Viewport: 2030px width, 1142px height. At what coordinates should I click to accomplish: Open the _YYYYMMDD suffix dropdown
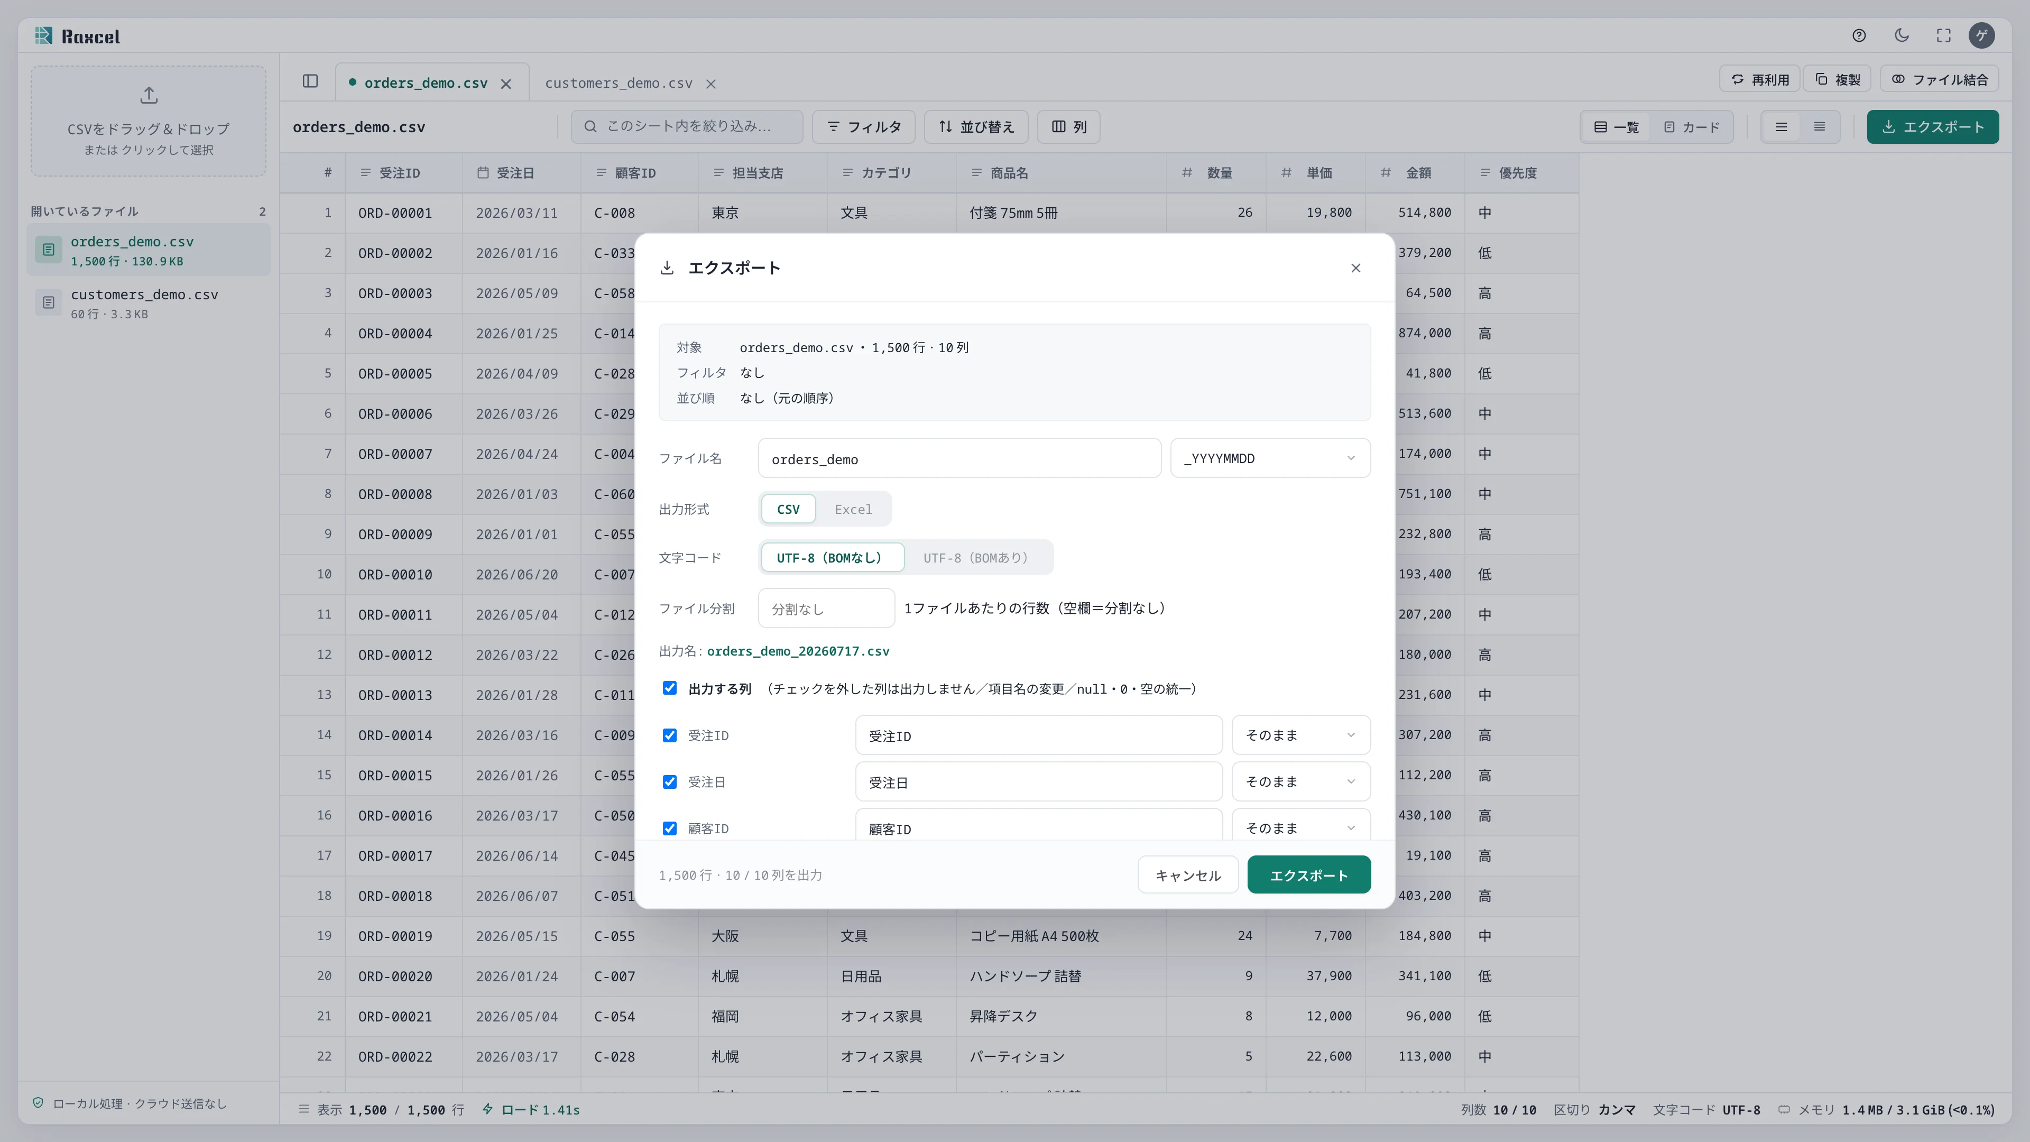click(x=1270, y=459)
